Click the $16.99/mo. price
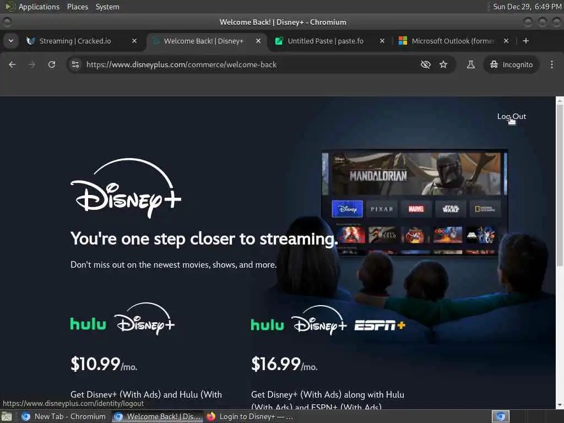 tap(284, 364)
